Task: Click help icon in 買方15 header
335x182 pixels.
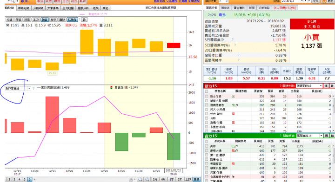Action: 281,86
